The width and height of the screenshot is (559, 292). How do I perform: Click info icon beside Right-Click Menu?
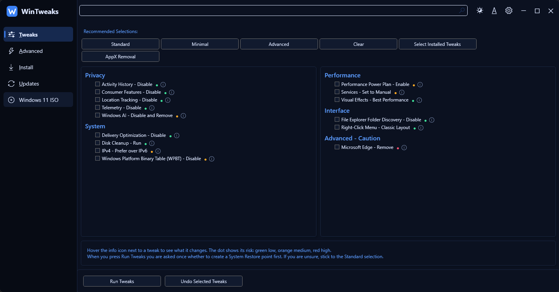[x=421, y=128]
